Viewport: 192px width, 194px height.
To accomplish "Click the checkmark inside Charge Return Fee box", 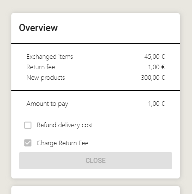I will [28, 143].
